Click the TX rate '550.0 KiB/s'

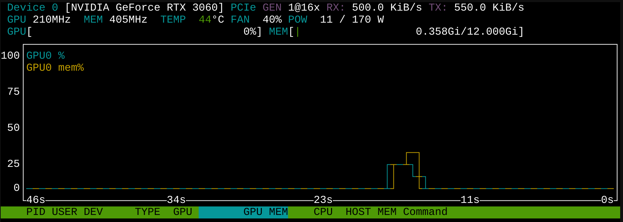489,7
